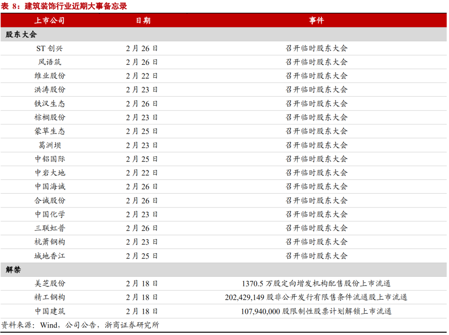Select company cell 铁汉生态
Viewport: 449px width, 335px height.
click(x=49, y=103)
